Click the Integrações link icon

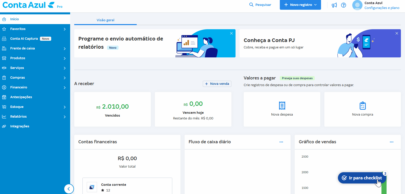click(x=4, y=126)
